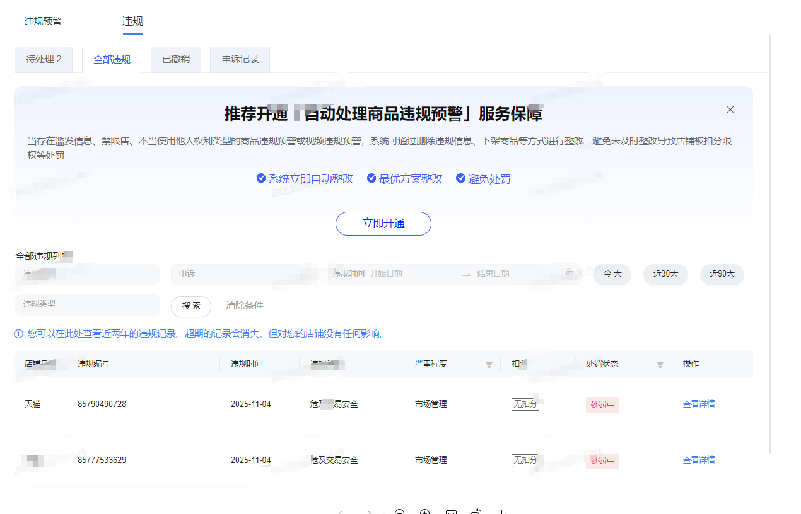The image size is (801, 514).
Task: Click the 搜索 button
Action: point(191,306)
